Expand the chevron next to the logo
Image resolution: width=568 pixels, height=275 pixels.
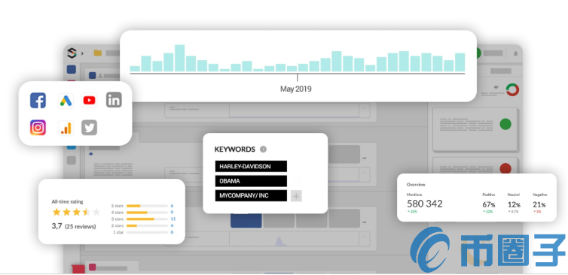point(82,53)
